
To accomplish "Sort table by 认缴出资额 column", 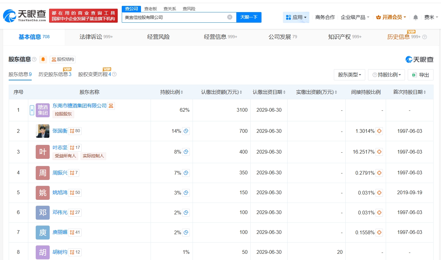I will pos(221,92).
